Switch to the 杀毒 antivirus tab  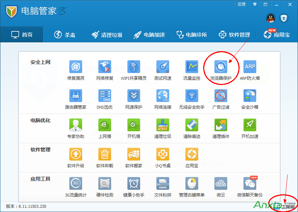point(65,35)
